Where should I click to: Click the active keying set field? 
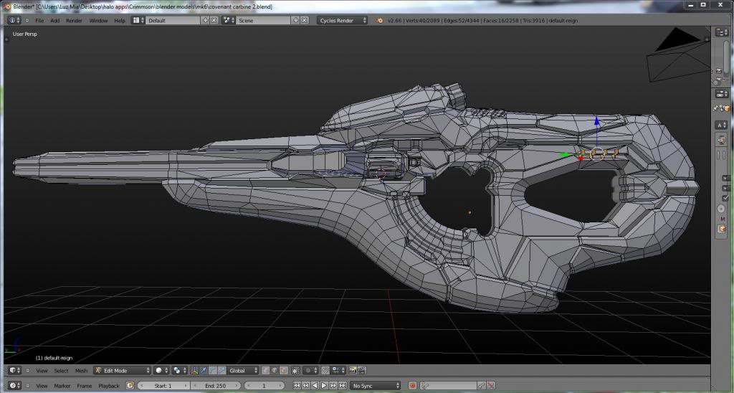pos(449,386)
